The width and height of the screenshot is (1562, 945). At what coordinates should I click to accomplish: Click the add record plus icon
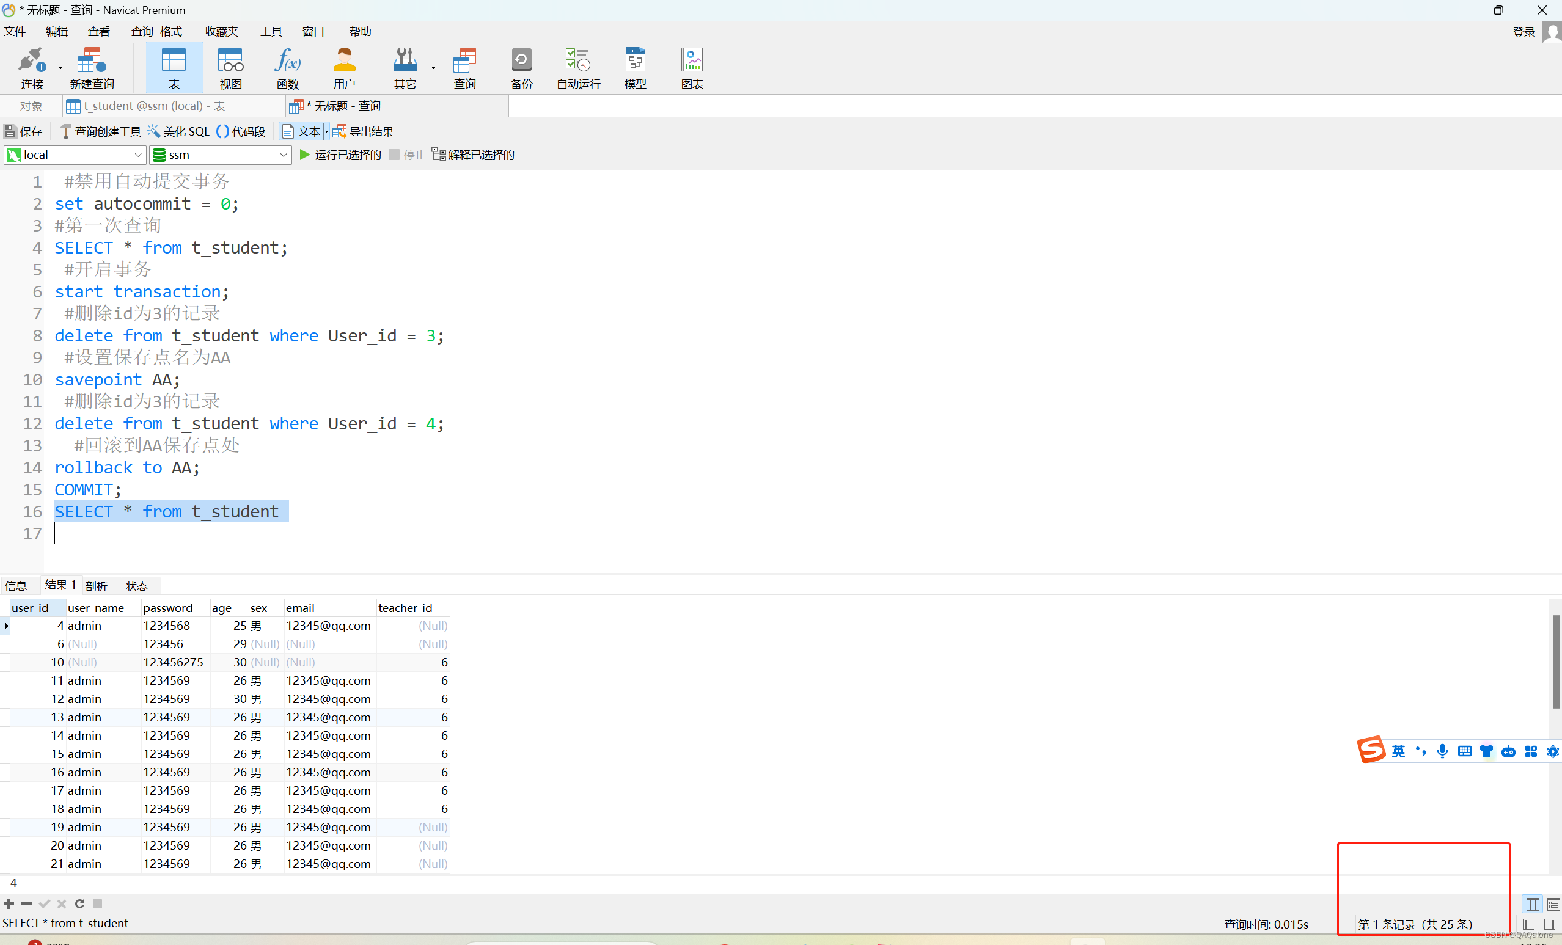coord(9,904)
